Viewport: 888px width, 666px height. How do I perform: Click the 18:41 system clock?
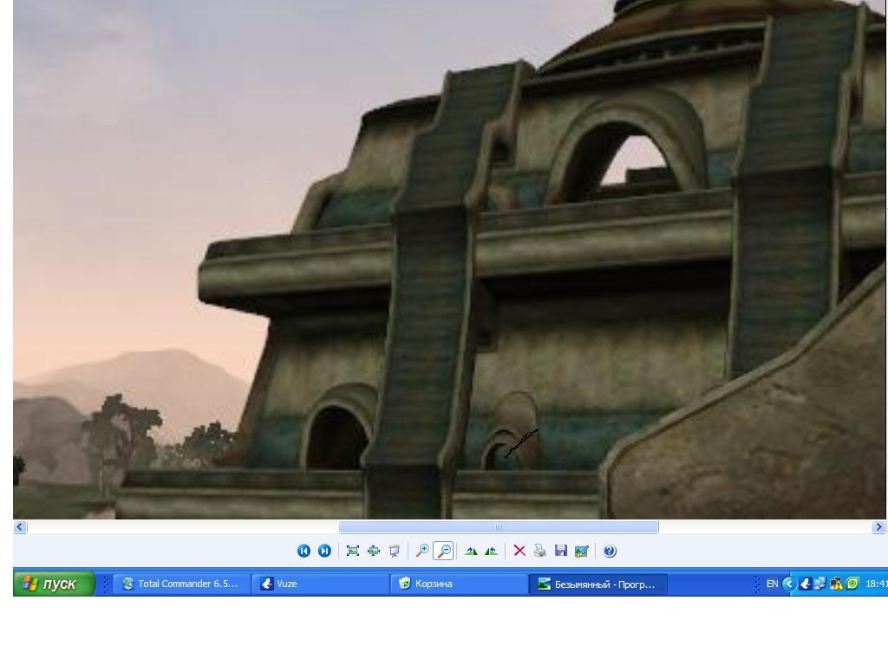pos(876,584)
